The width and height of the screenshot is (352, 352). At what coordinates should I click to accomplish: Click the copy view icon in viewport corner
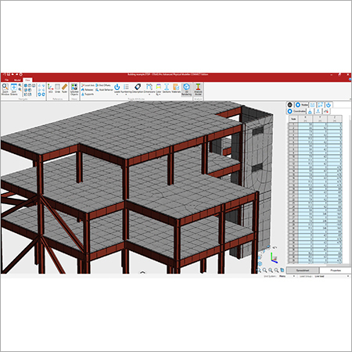point(282,270)
